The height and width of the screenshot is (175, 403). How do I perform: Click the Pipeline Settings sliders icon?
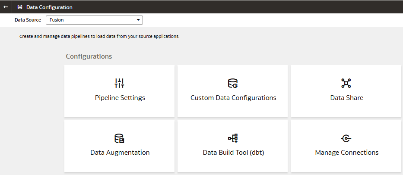point(120,83)
